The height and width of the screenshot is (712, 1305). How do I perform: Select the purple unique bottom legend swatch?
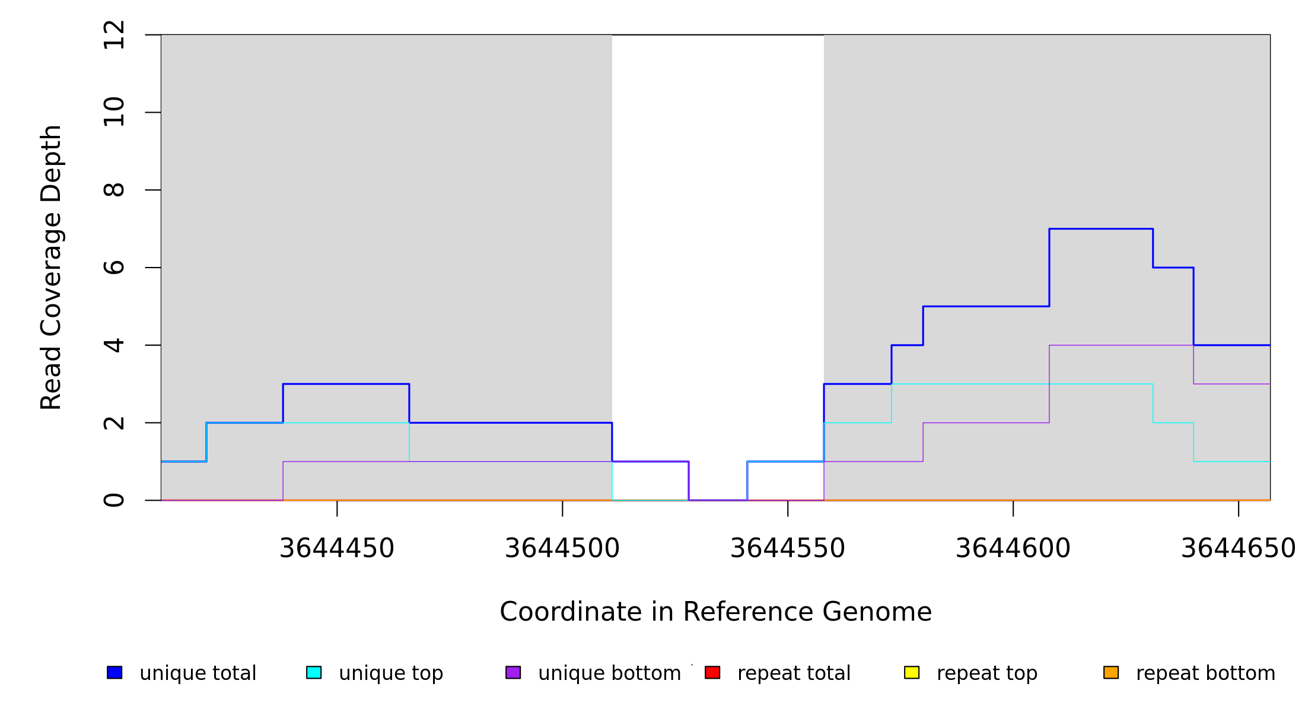click(x=513, y=672)
